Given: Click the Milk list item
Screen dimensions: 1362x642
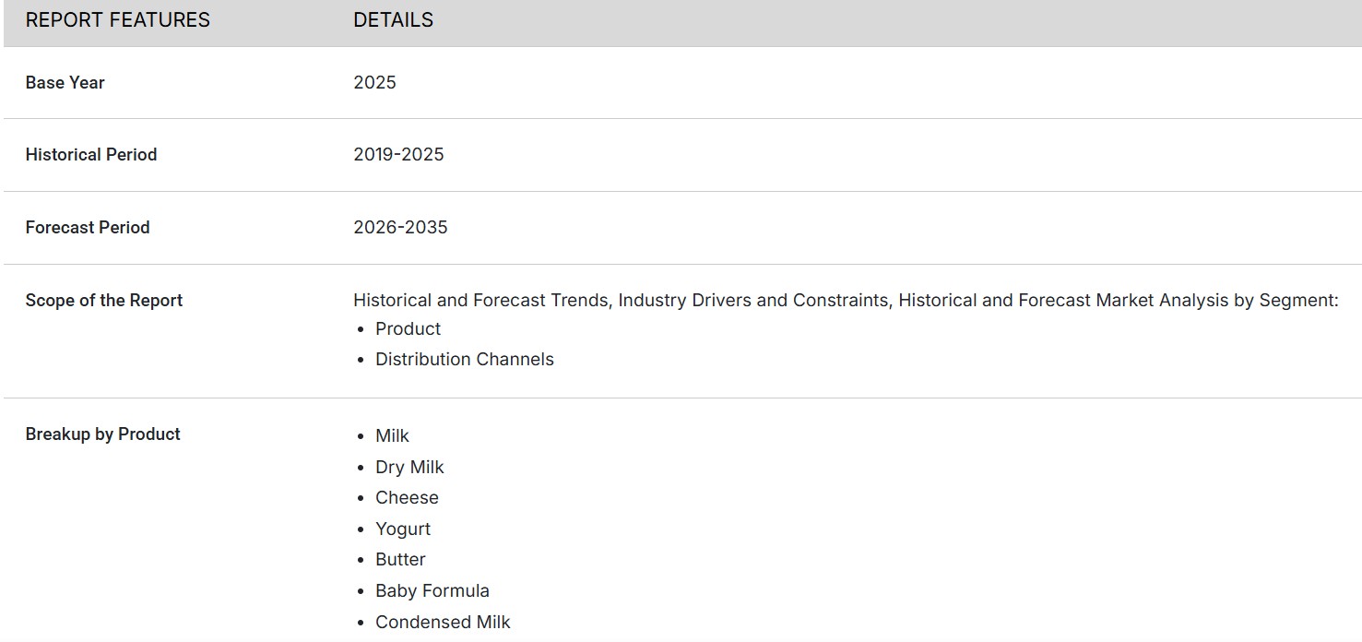Looking at the screenshot, I should click(x=392, y=436).
